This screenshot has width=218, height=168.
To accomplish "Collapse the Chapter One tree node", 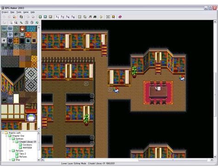I will click(6, 136).
